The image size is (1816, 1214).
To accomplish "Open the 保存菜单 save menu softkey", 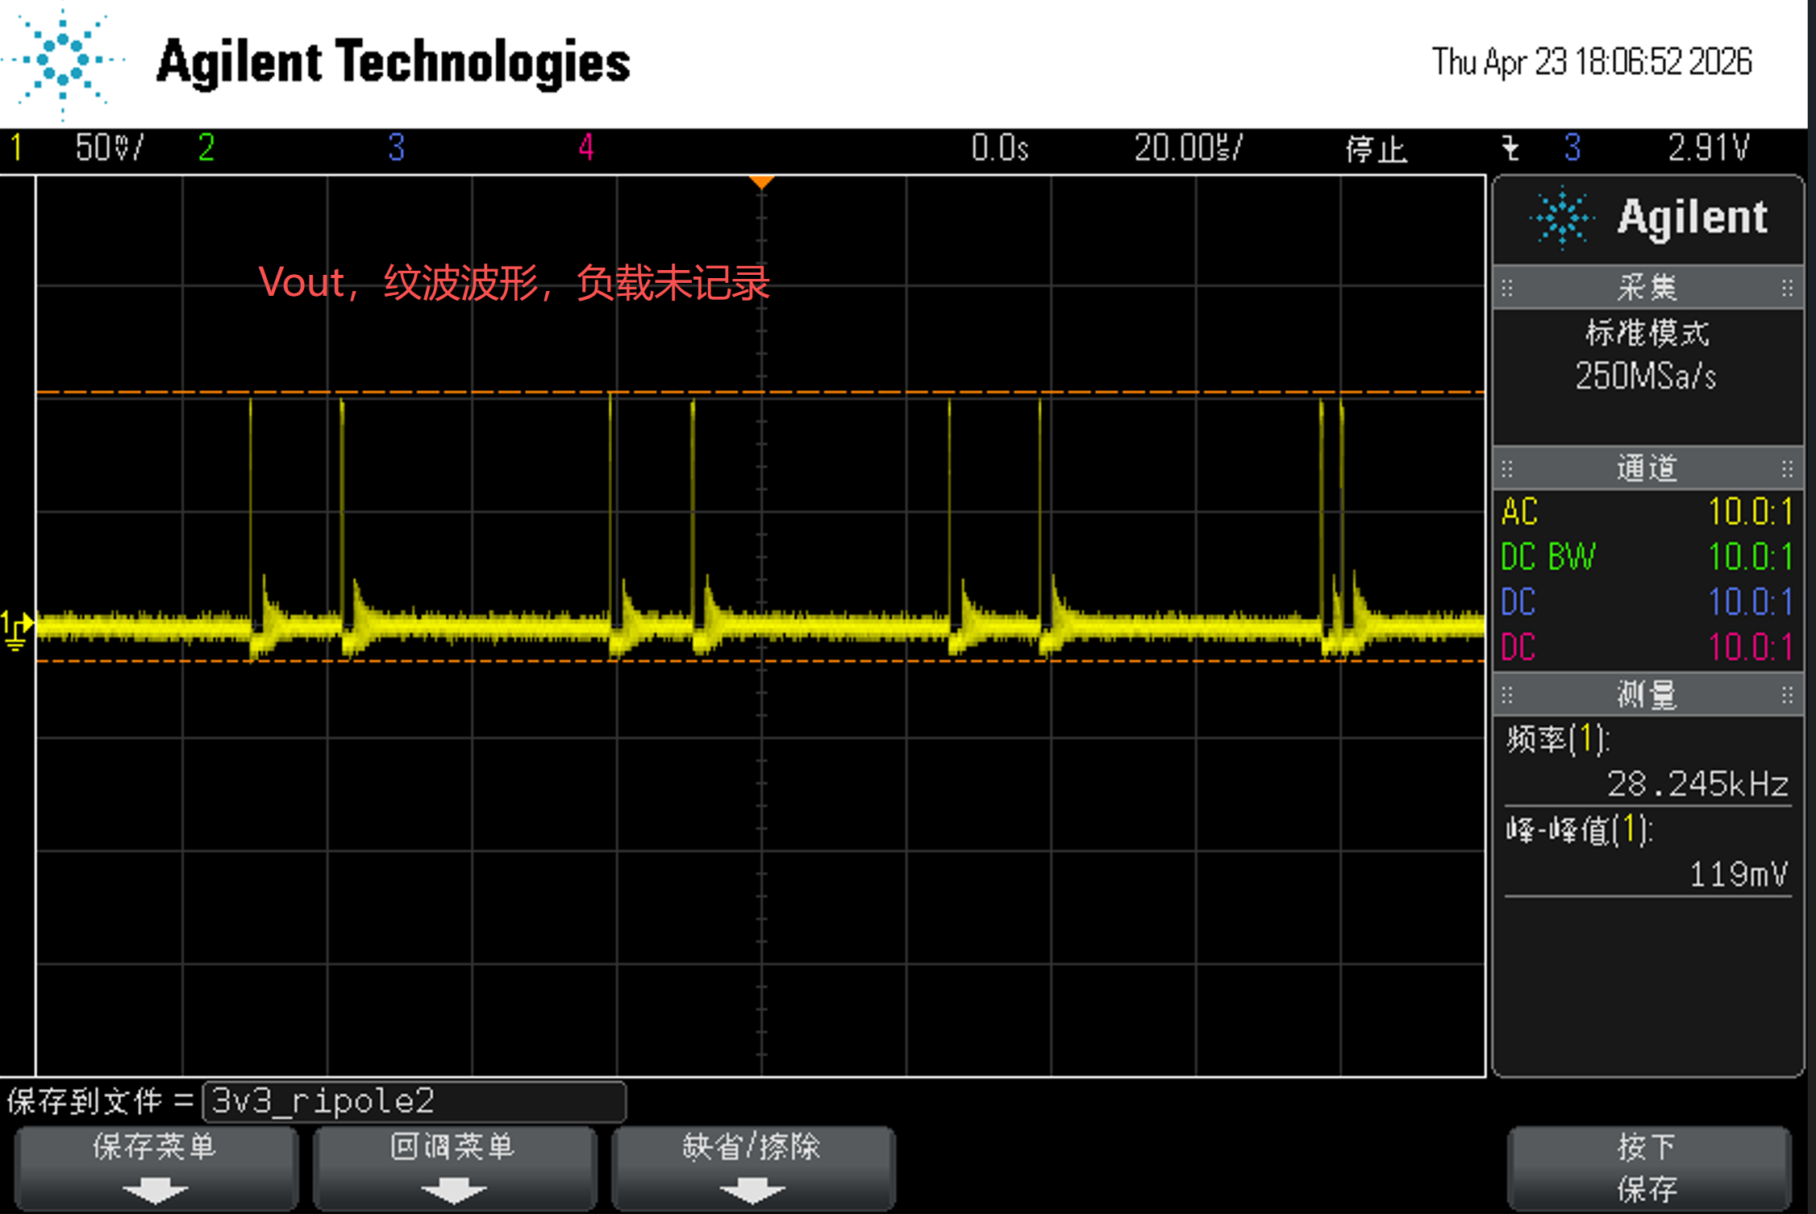I will [x=156, y=1167].
